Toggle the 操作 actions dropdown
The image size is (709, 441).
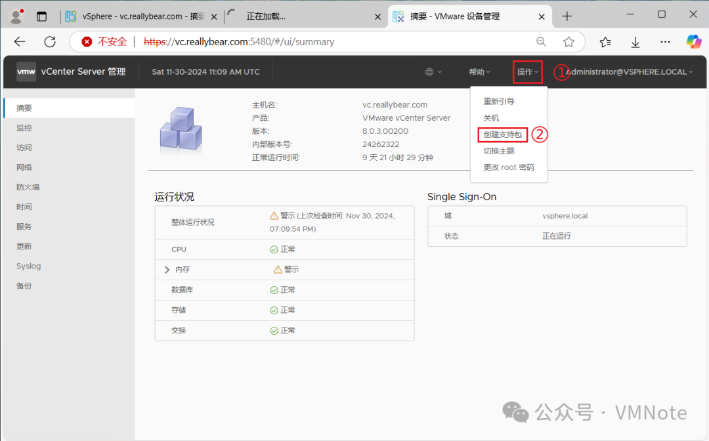point(528,72)
